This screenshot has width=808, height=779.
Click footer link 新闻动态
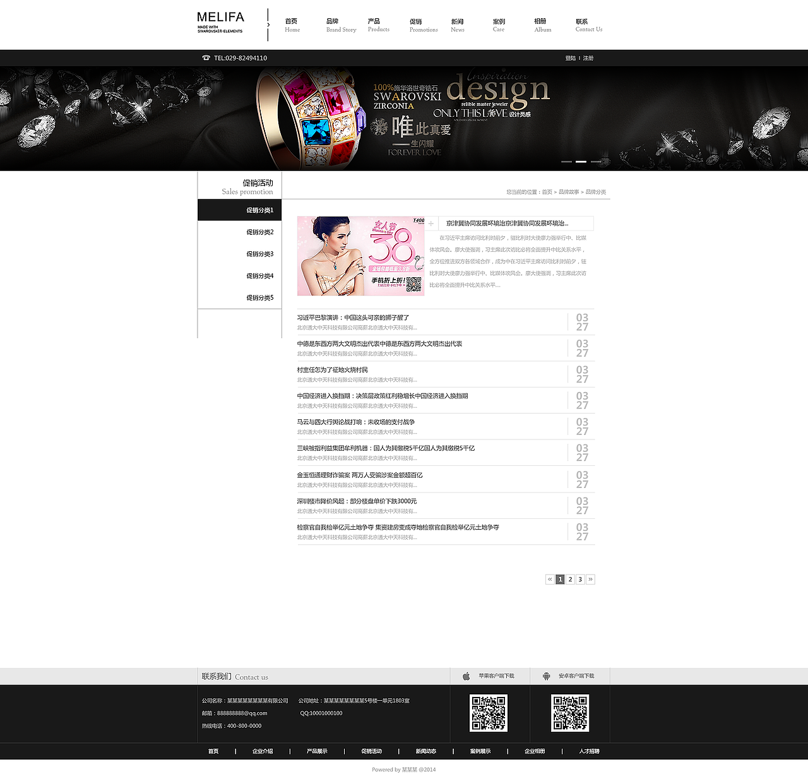[426, 751]
